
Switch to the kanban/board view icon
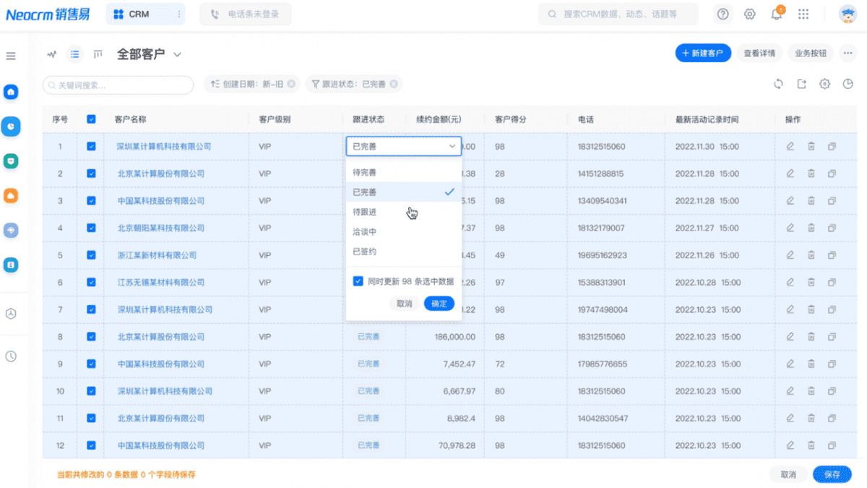(x=98, y=53)
